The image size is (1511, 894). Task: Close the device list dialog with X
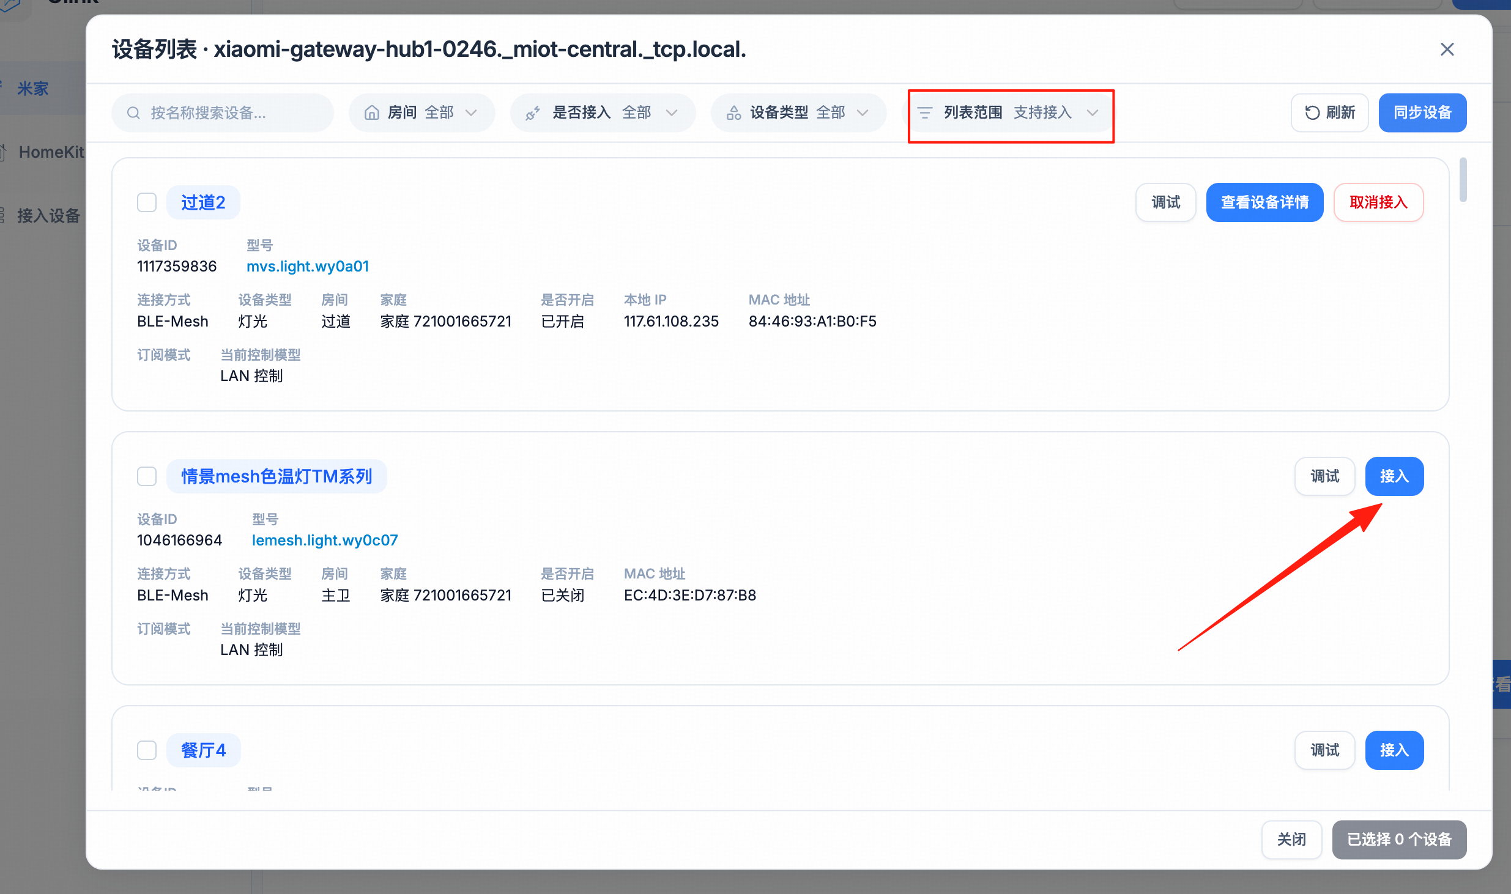[x=1447, y=50]
